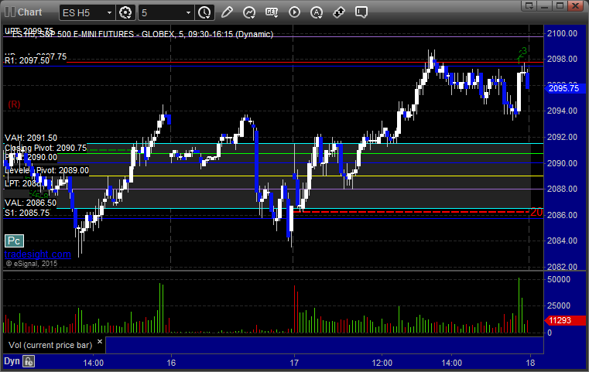This screenshot has width=589, height=372.
Task: Expand the ES H5 symbol dropdown
Action: click(x=109, y=13)
